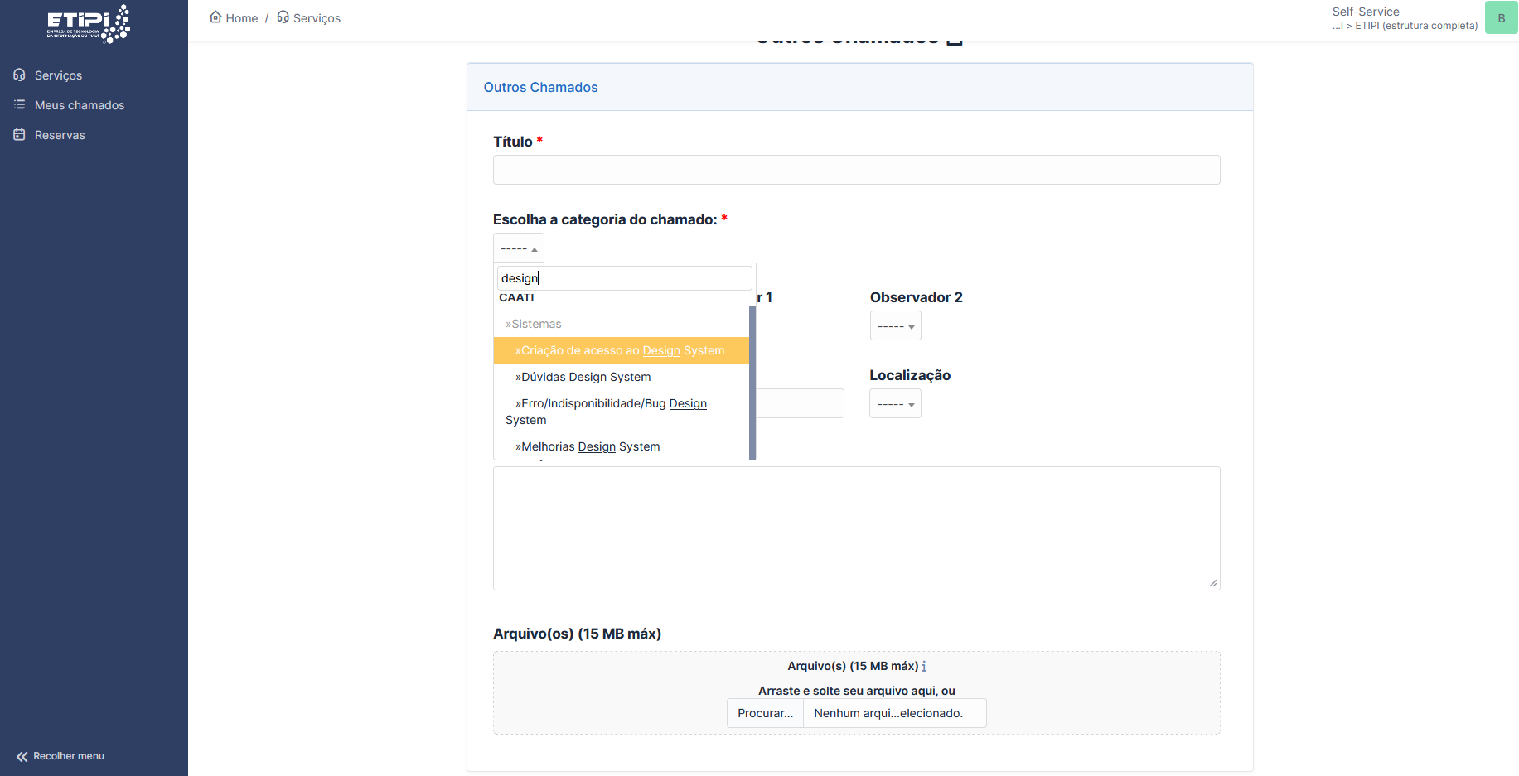Image resolution: width=1519 pixels, height=776 pixels.
Task: Select Criação de acesso ao Design System
Action: click(x=620, y=350)
